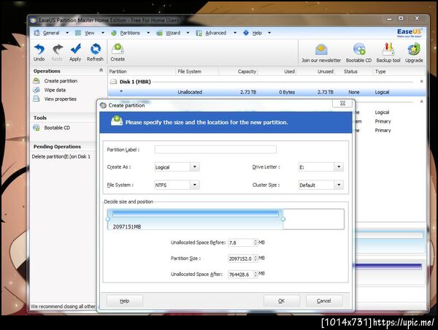
Task: Click the Unallocated Space Before spinner arrows
Action: (255, 242)
